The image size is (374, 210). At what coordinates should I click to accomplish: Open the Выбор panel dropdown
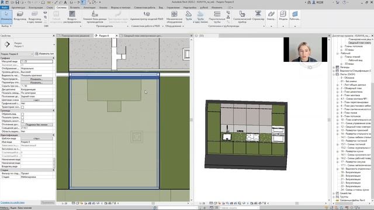tap(6, 26)
